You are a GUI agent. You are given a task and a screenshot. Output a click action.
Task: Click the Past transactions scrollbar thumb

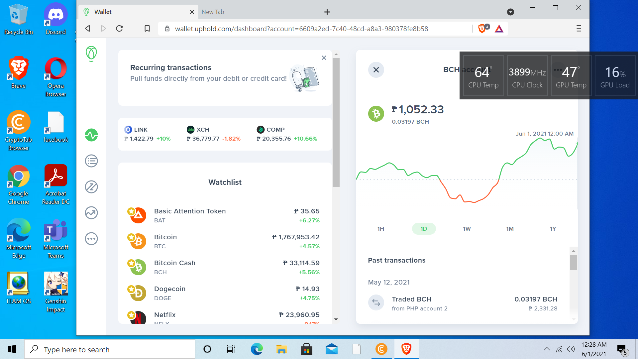pyautogui.click(x=574, y=263)
